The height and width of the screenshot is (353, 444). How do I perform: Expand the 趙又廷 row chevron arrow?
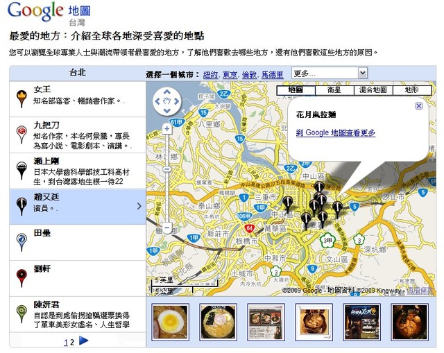click(x=139, y=206)
